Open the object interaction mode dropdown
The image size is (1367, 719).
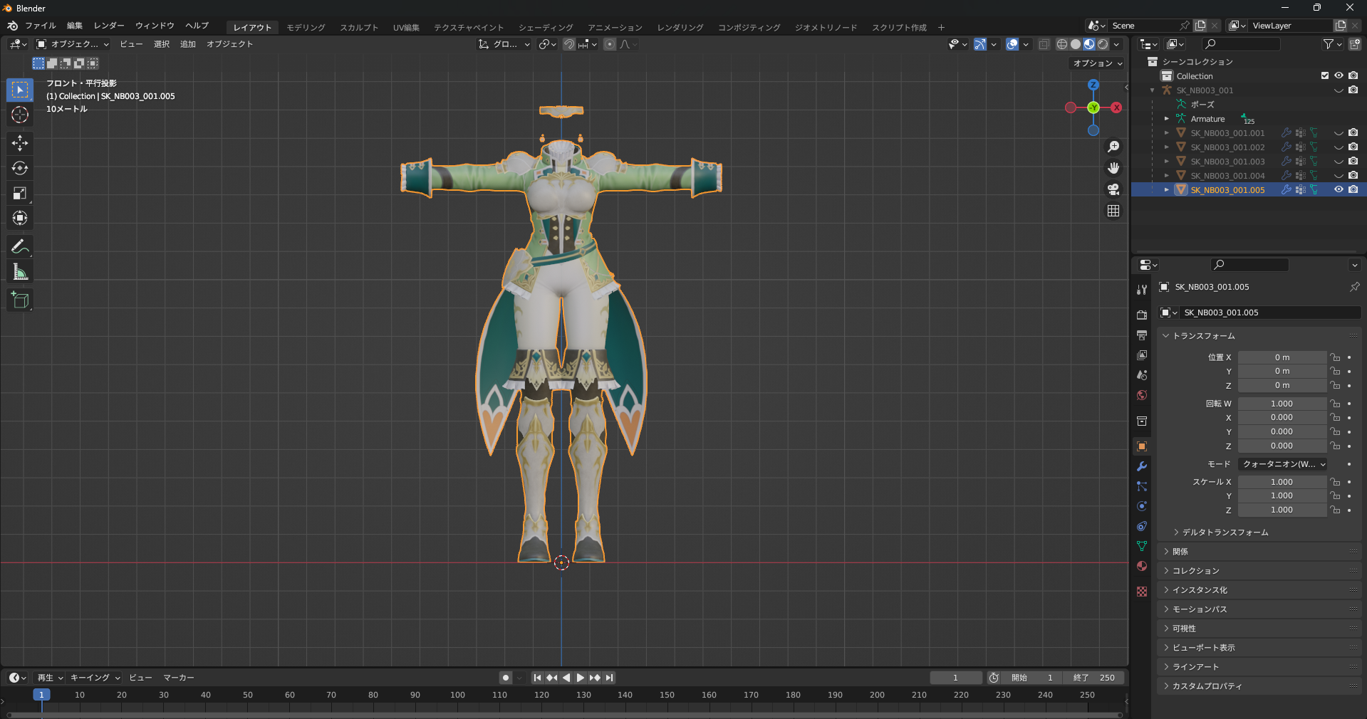tap(73, 44)
